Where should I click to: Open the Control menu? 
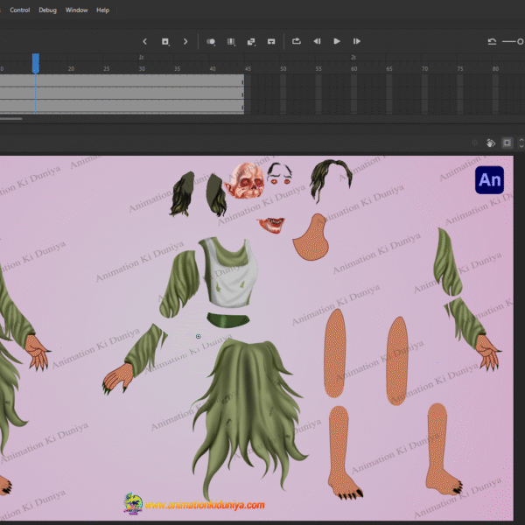(20, 10)
